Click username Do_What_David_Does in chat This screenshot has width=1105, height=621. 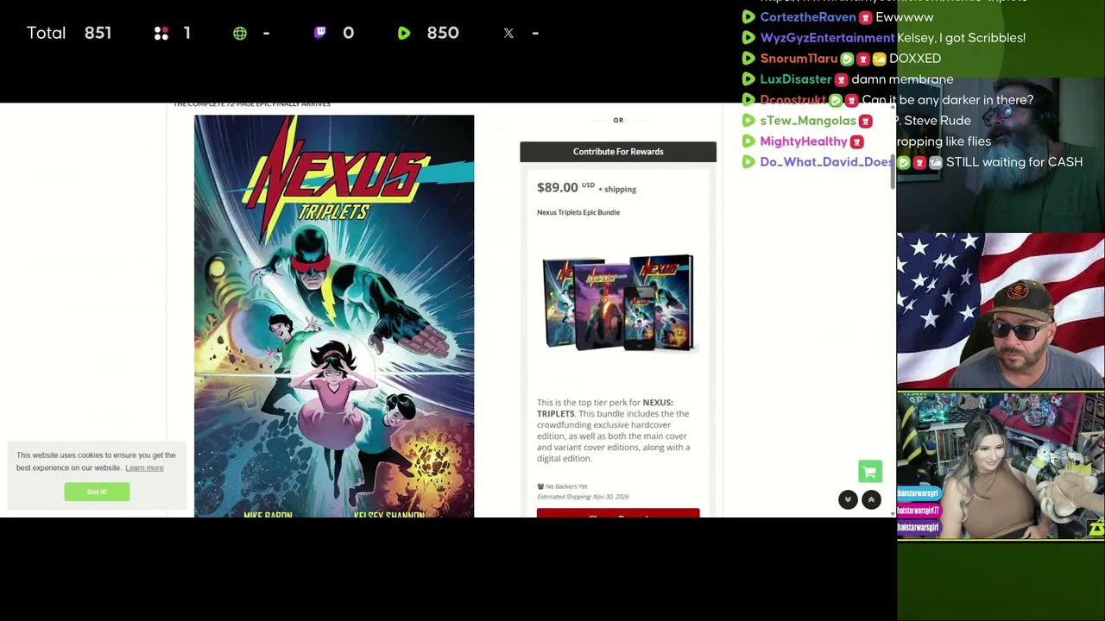(x=827, y=162)
